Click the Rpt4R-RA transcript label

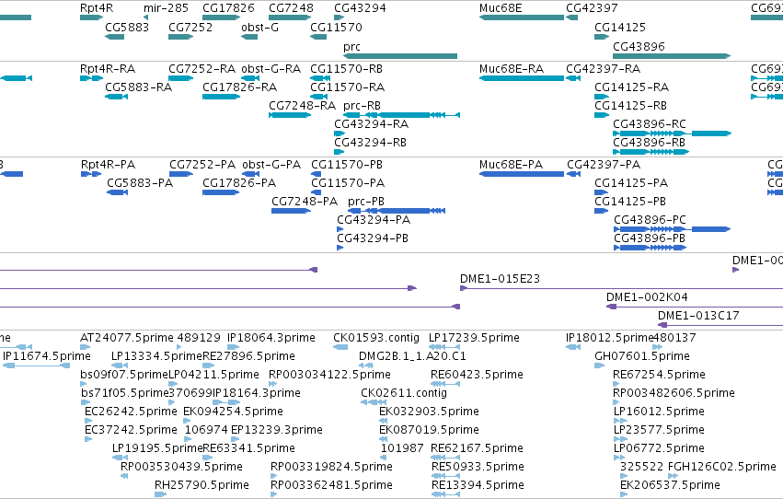tap(108, 68)
